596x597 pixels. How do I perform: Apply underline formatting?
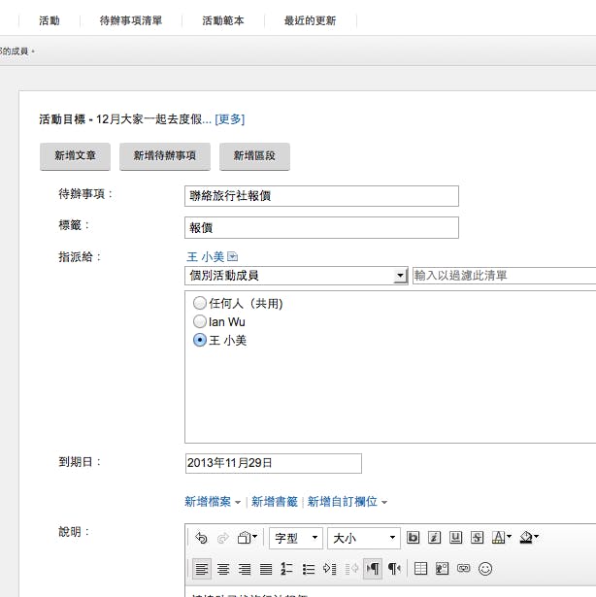[454, 538]
